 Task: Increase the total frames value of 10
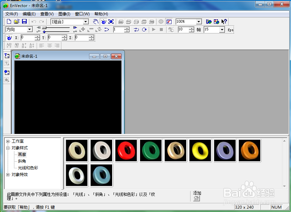(191, 28)
